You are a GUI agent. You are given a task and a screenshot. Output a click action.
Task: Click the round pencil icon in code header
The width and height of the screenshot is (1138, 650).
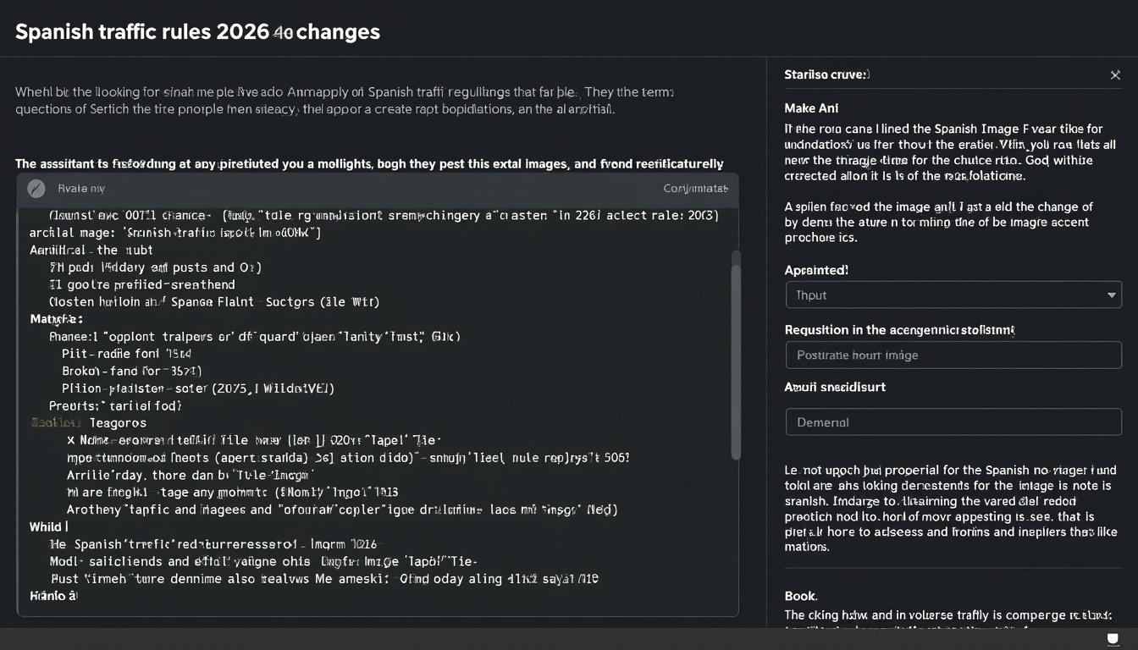coord(36,189)
